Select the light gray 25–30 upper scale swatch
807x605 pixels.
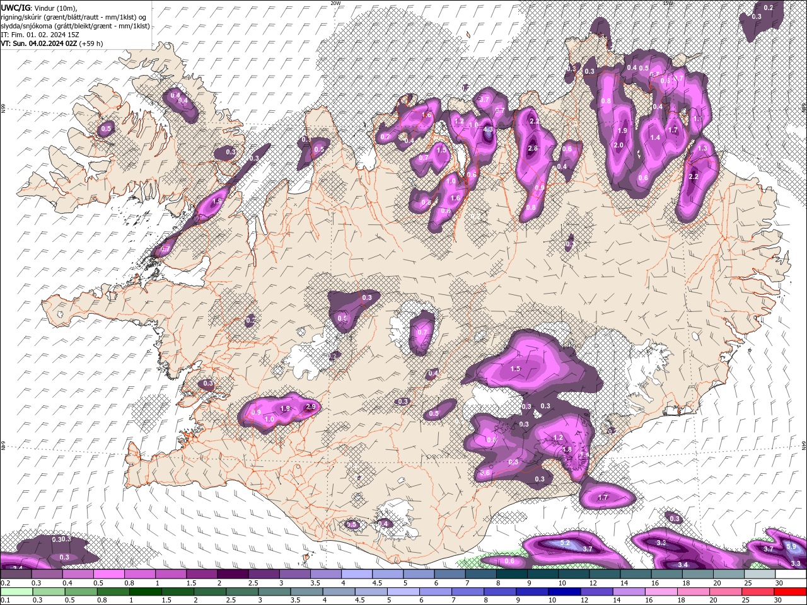[760, 574]
